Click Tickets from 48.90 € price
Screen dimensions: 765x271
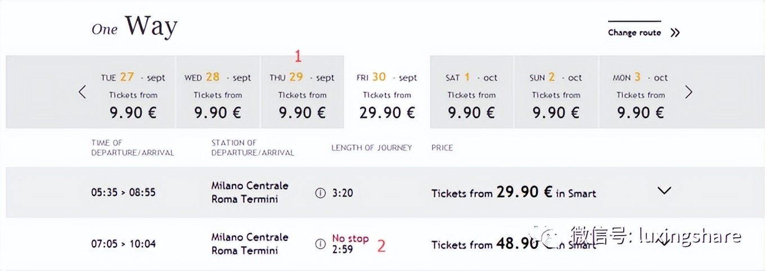coord(484,244)
